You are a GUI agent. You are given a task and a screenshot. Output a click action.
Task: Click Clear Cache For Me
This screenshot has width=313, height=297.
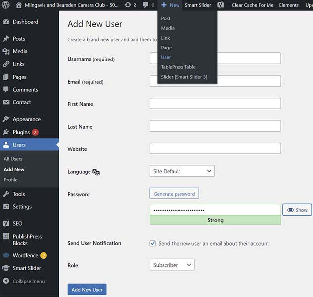click(253, 5)
